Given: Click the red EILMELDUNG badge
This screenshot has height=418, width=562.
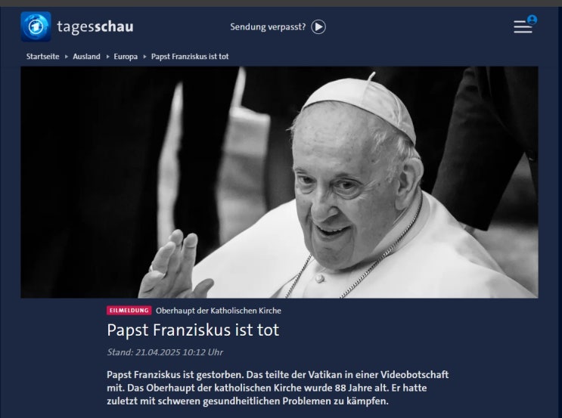Looking at the screenshot, I should pos(129,311).
